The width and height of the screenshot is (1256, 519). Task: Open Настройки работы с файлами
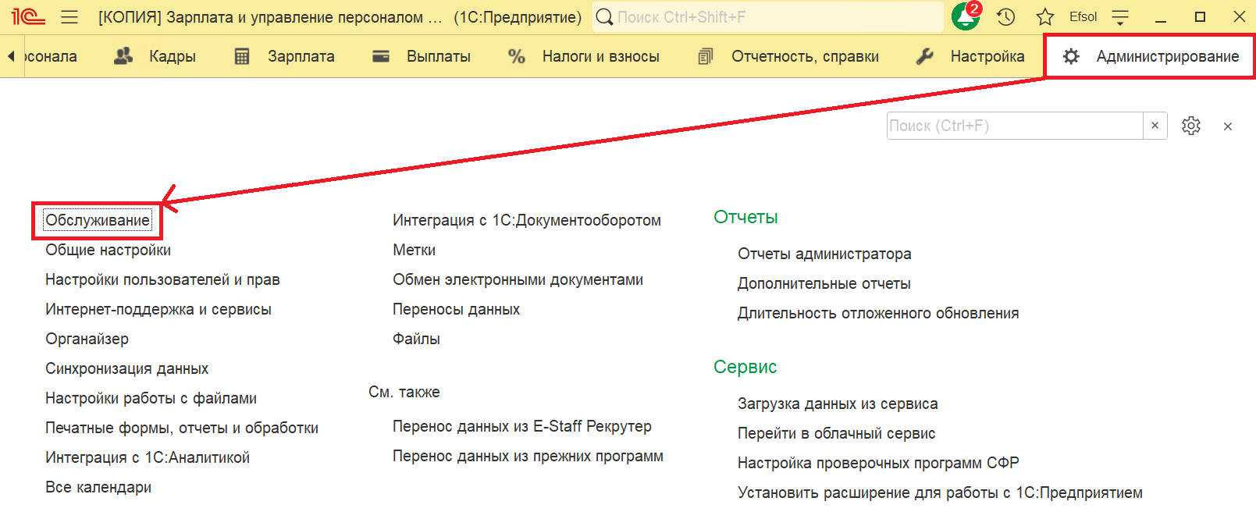(151, 398)
